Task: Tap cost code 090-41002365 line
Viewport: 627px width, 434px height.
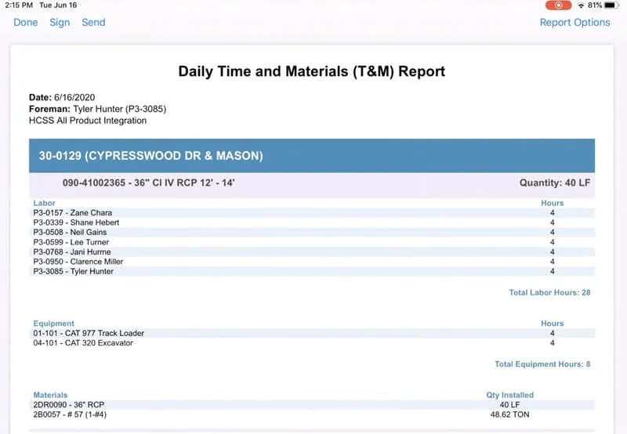Action: click(149, 183)
